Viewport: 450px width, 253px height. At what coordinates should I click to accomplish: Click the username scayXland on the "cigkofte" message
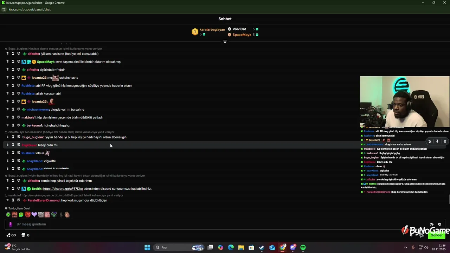pos(35,161)
